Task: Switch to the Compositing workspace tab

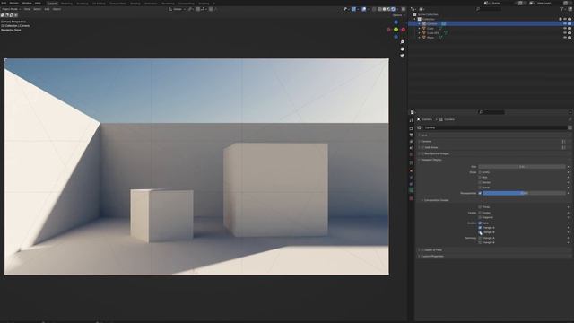Action: 187,4
